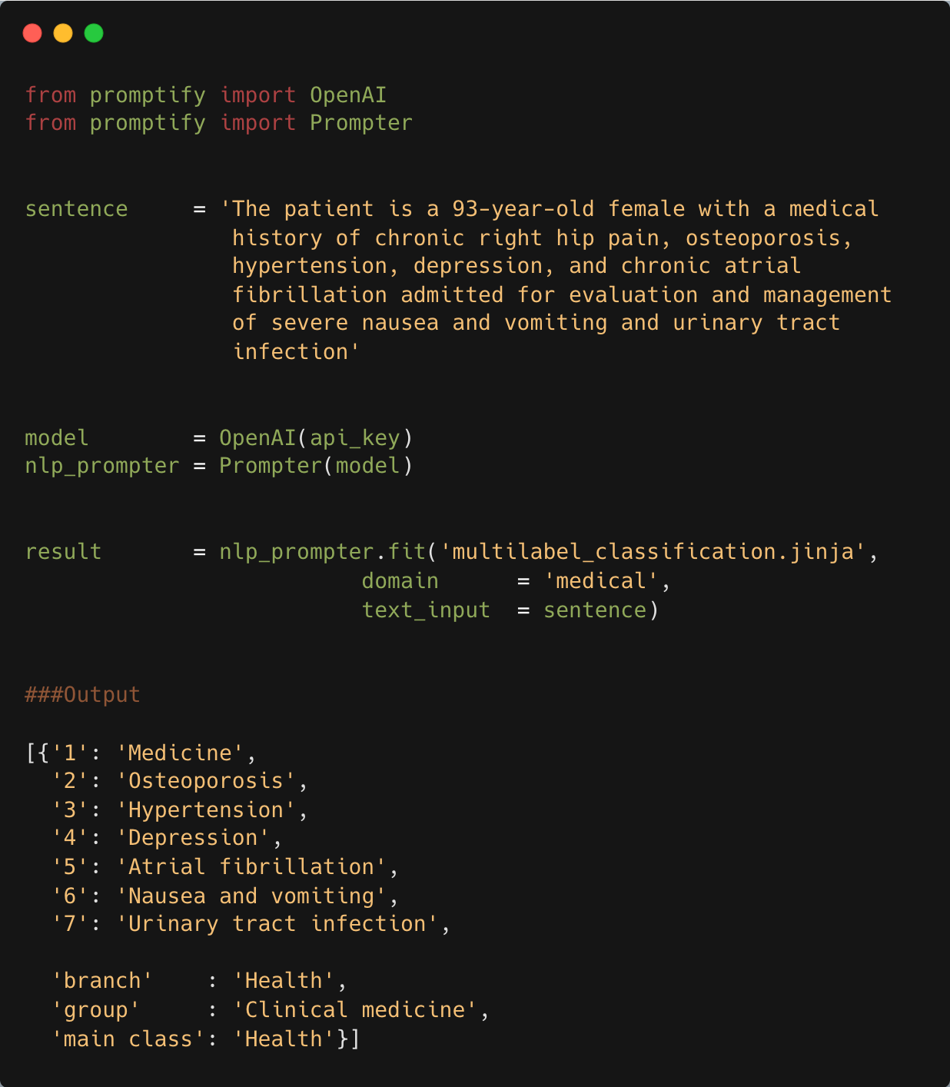Click the 'medical' domain value
This screenshot has height=1087, width=950.
[x=601, y=581]
